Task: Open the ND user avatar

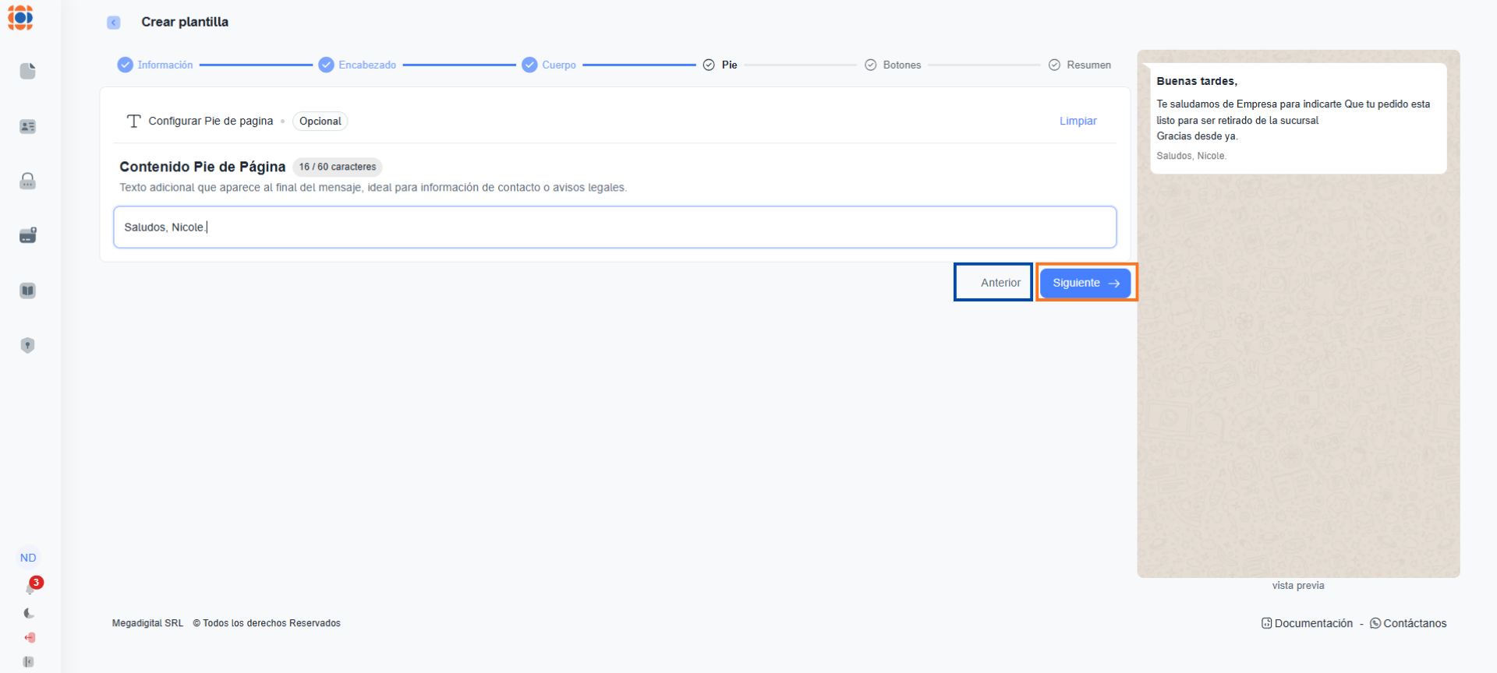Action: point(28,558)
